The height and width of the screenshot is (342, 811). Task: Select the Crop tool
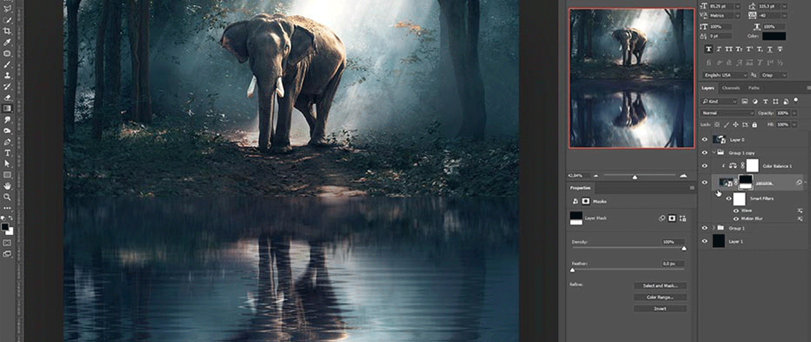[7, 31]
